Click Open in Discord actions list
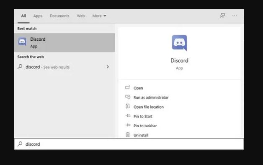Image resolution: width=263 pixels, height=165 pixels. click(138, 88)
